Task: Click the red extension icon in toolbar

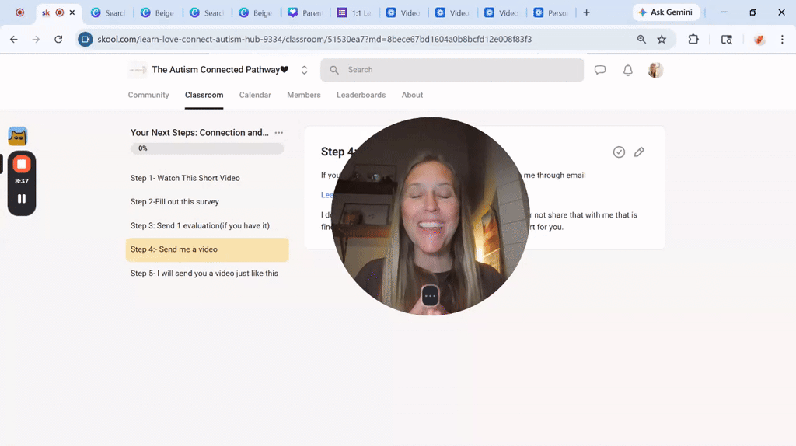Action: point(759,39)
